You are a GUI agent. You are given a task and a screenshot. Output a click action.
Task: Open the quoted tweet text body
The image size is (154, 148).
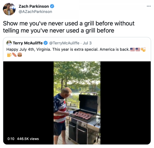pyautogui.click(x=76, y=52)
